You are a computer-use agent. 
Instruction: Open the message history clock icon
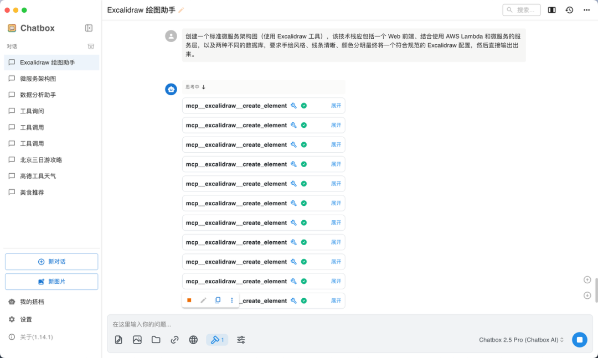[x=569, y=10]
